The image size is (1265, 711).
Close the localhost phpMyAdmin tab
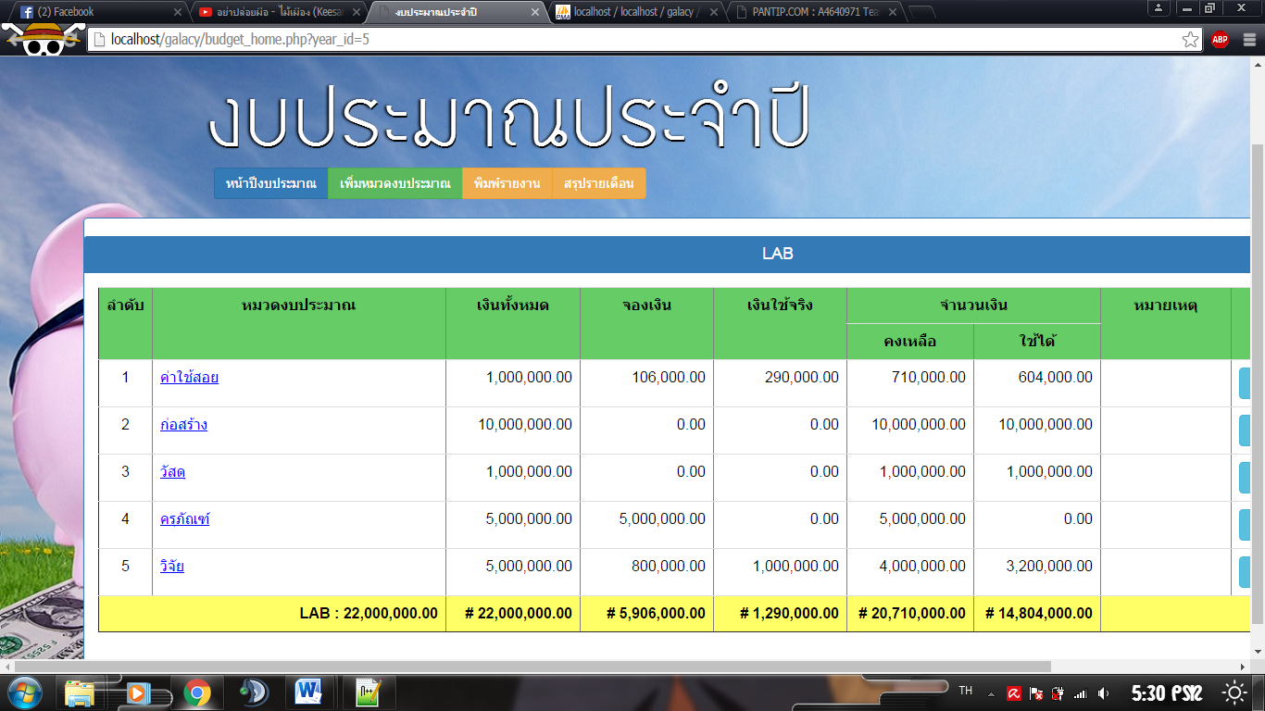(x=713, y=12)
